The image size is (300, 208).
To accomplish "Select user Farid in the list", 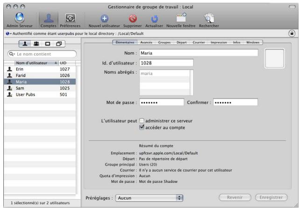I will click(40, 76).
